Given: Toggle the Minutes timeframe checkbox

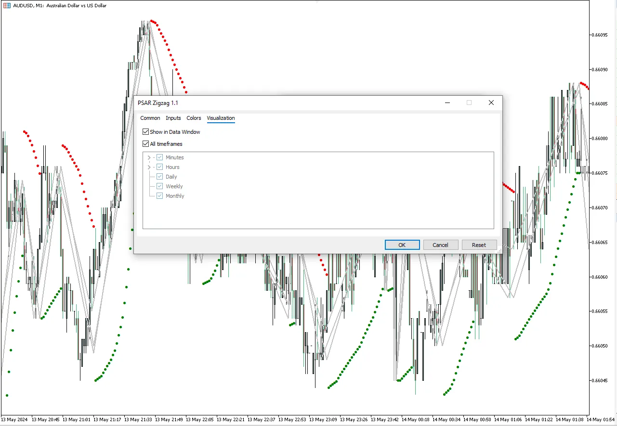Looking at the screenshot, I should point(160,157).
